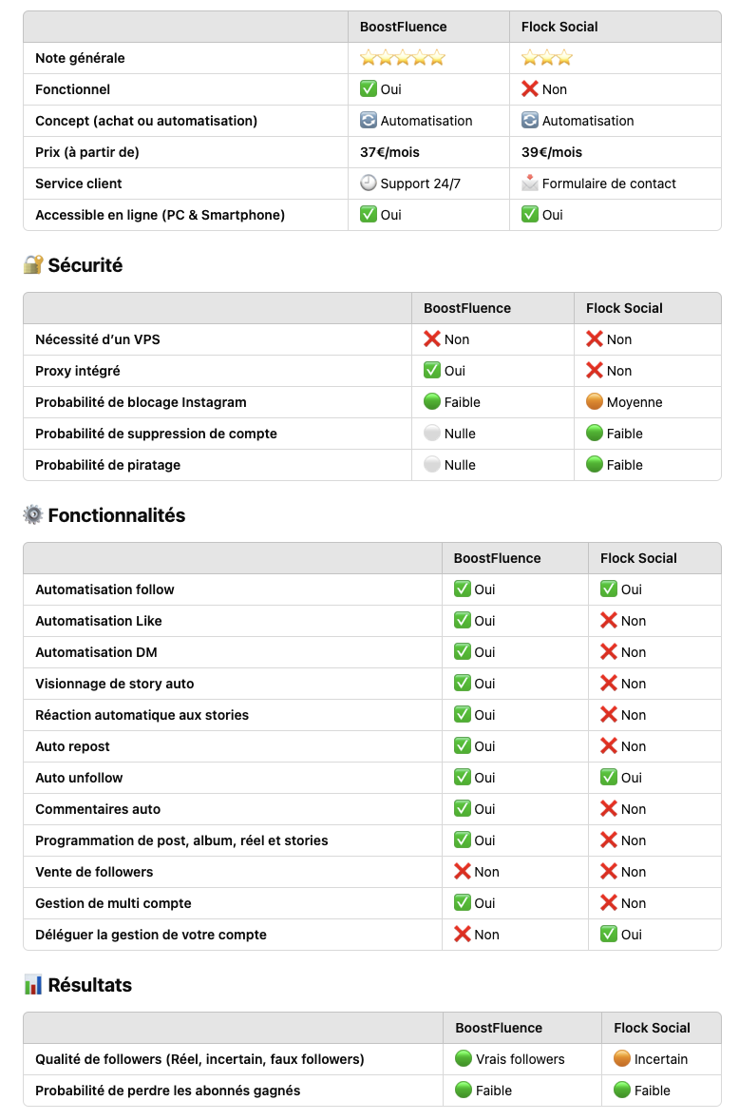Click the bar chart icon beside Résultats
739x1120 pixels.
pyautogui.click(x=33, y=985)
